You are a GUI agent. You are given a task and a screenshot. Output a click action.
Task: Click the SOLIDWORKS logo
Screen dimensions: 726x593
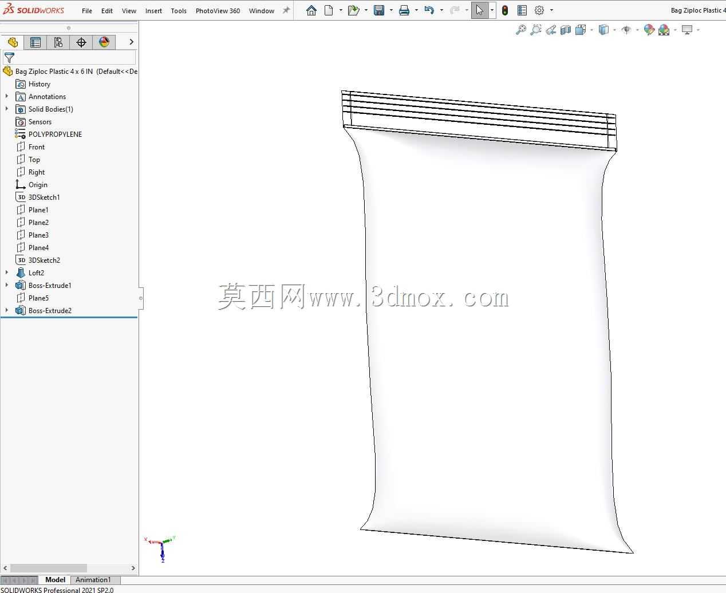[34, 10]
